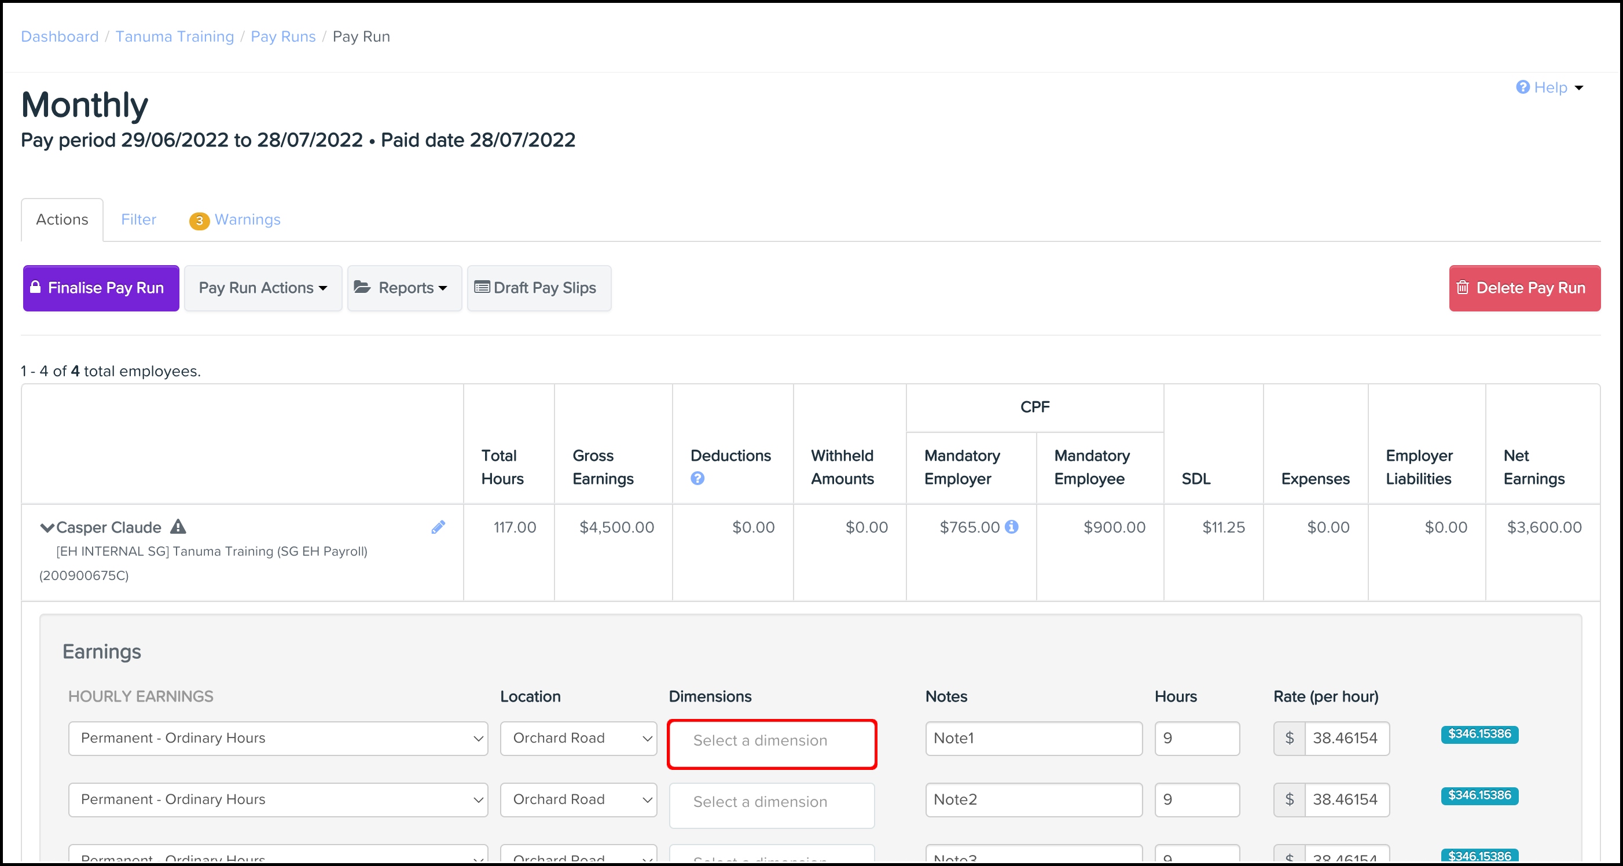Click the Casper Claude employee name
The image size is (1623, 866).
point(108,527)
